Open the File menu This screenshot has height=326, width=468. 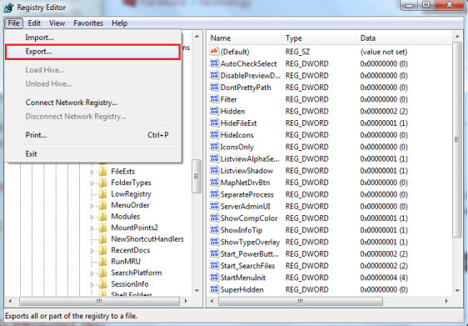13,23
